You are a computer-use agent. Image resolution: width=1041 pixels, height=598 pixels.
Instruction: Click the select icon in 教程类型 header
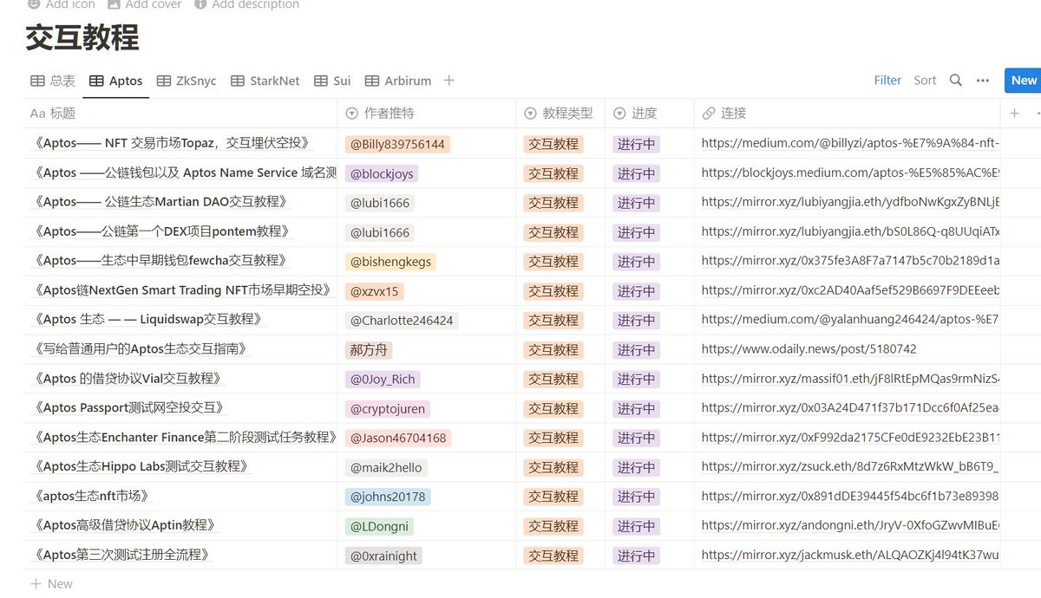click(x=531, y=113)
